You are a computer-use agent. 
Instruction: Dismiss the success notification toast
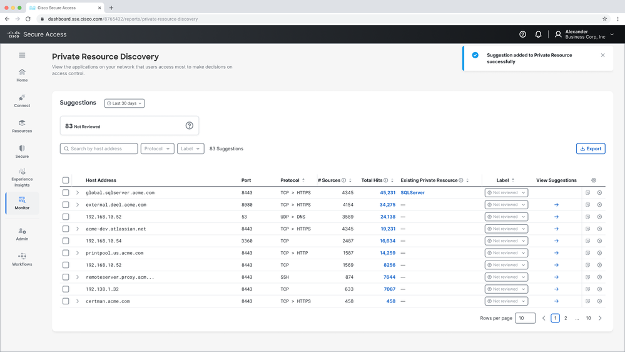602,55
